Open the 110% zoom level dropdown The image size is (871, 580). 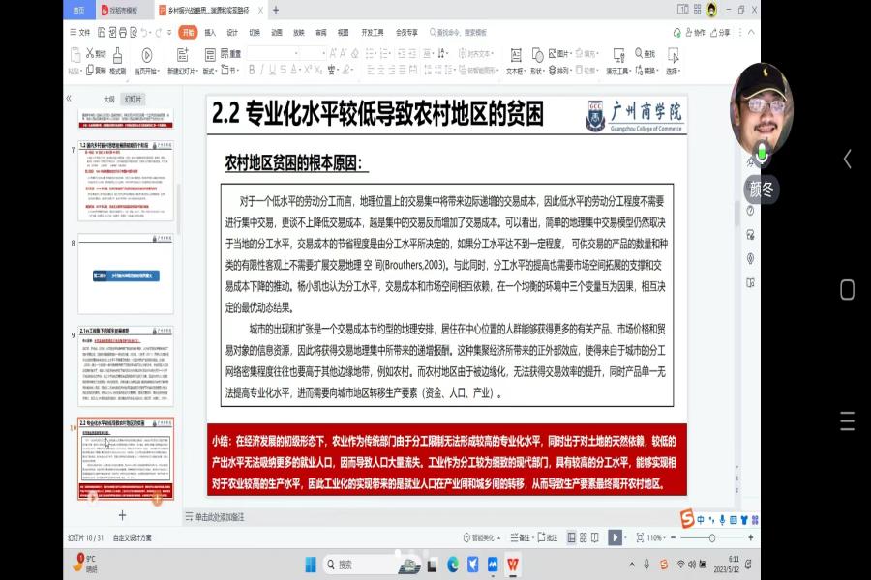tap(665, 537)
